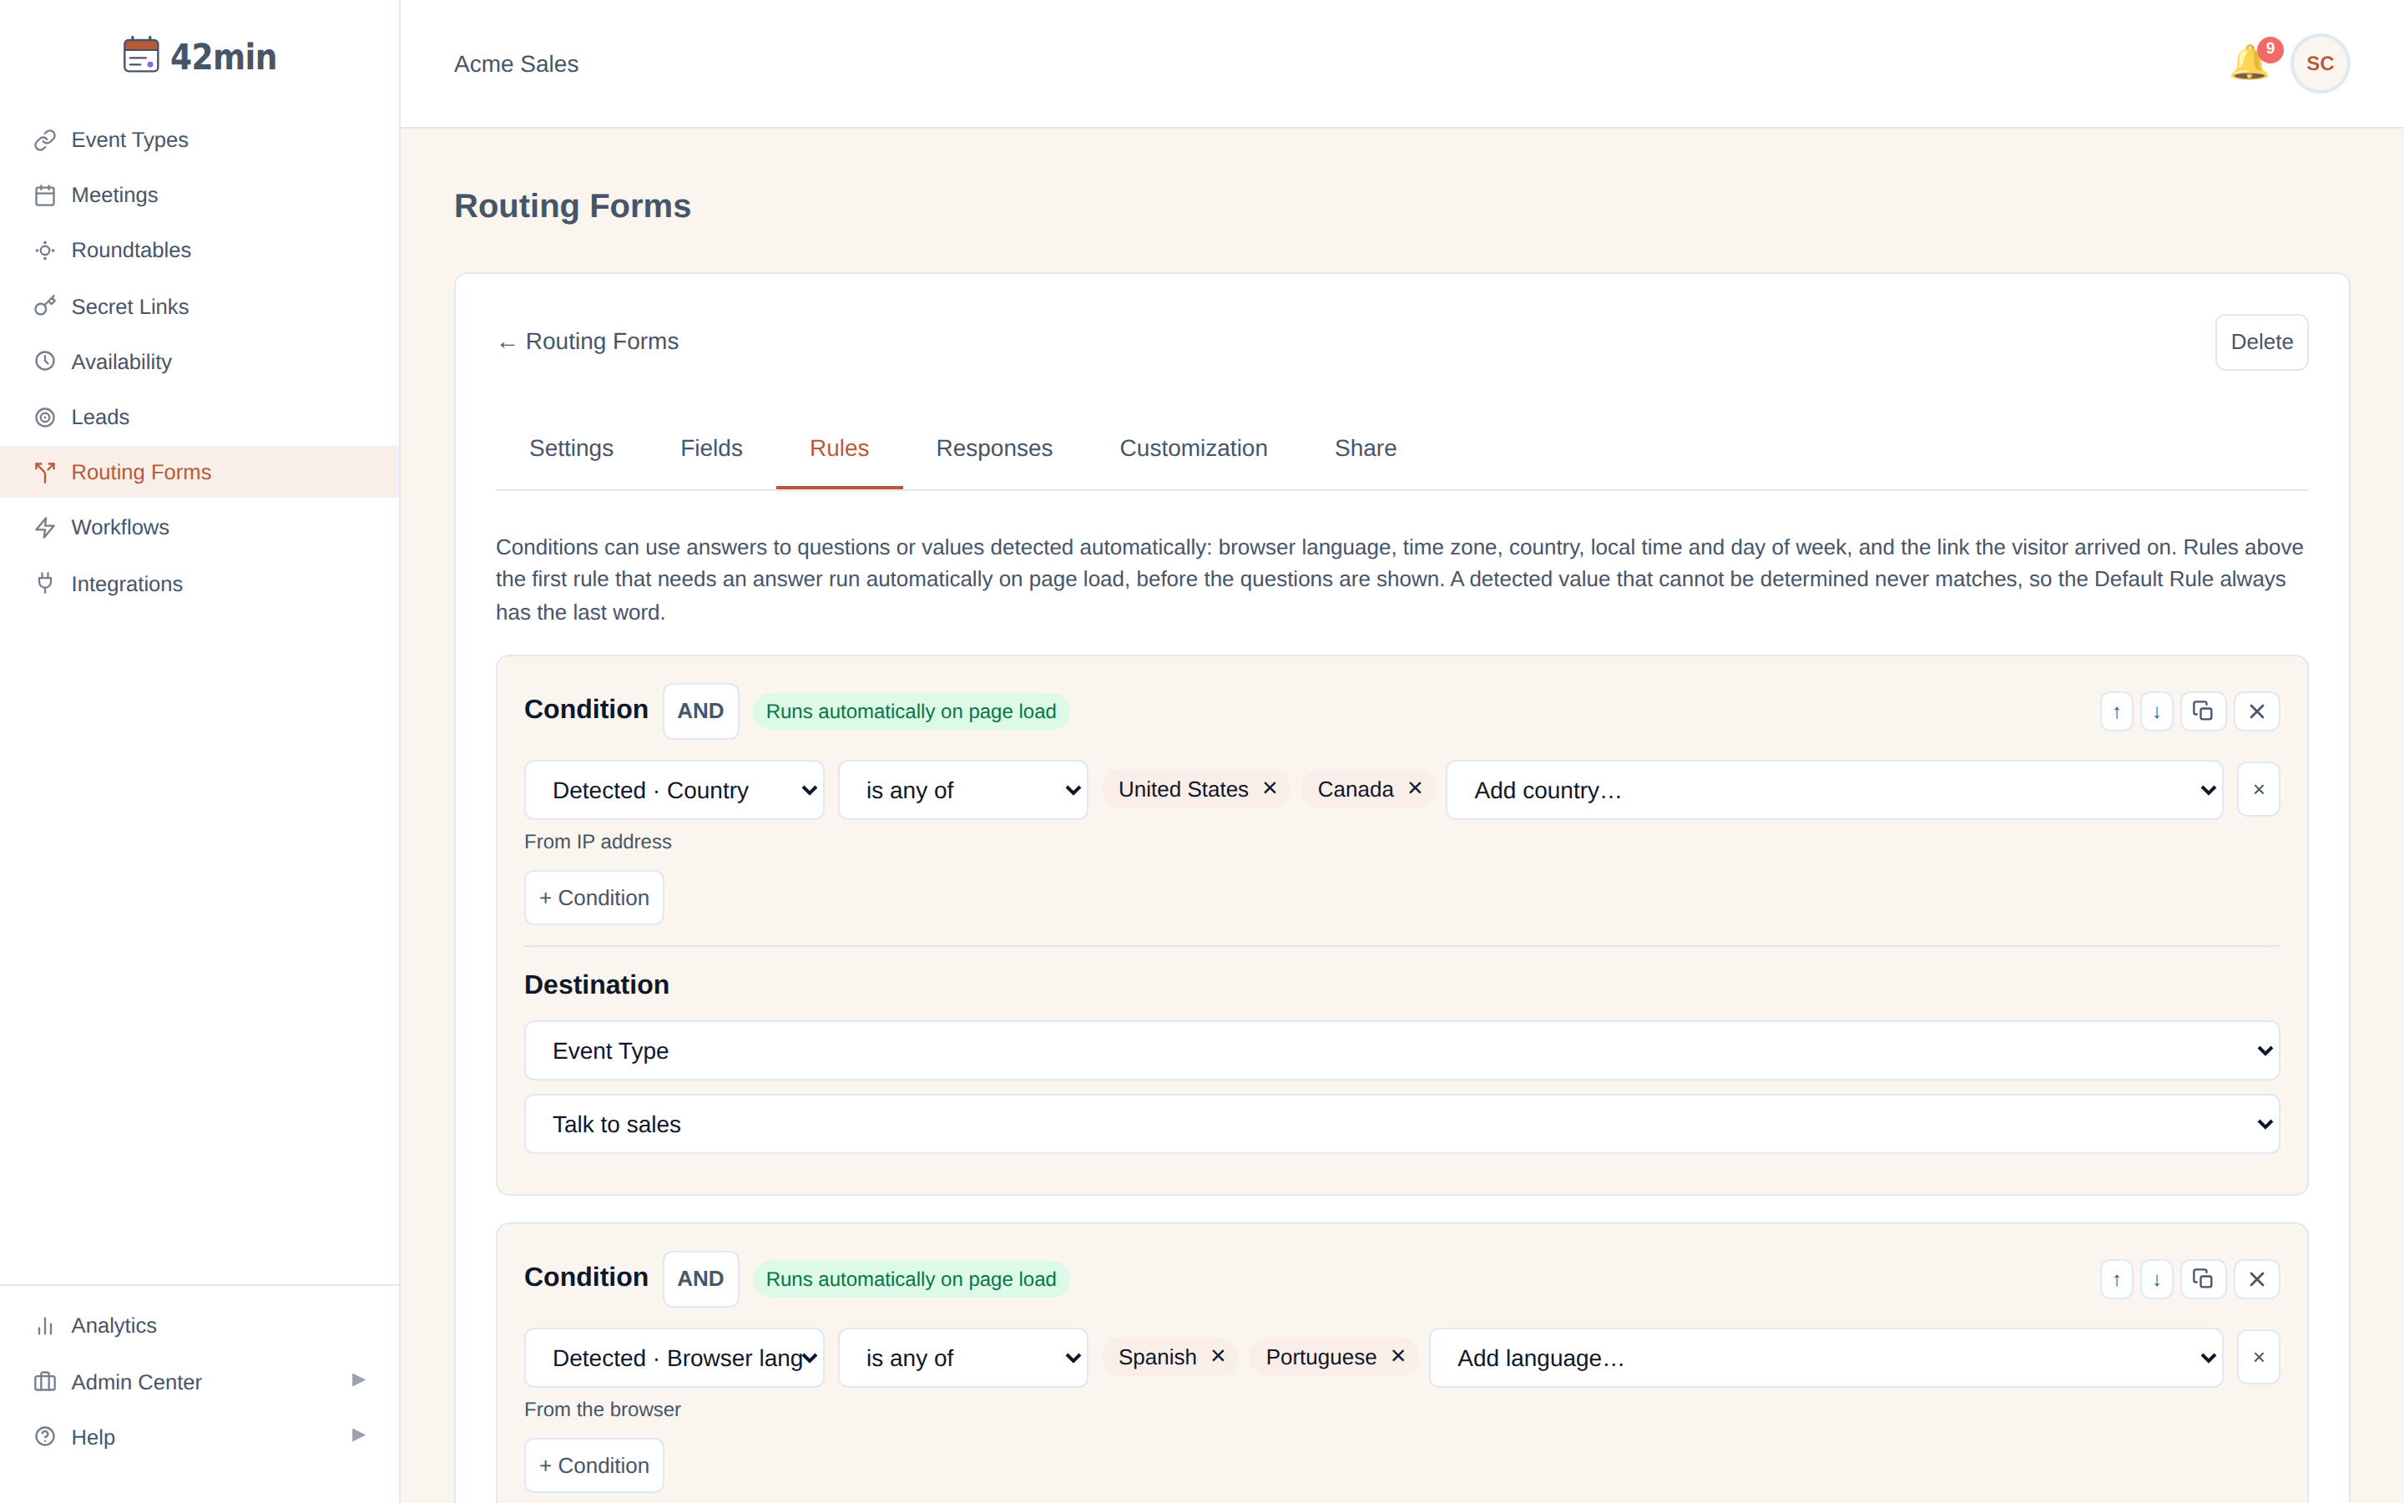Click the Meetings calendar icon
Viewport: 2404px width, 1503px height.
(45, 196)
